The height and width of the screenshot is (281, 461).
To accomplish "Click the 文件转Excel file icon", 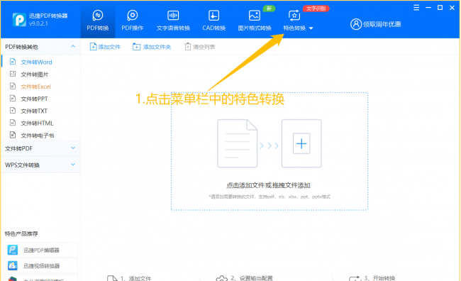I will 13,86.
